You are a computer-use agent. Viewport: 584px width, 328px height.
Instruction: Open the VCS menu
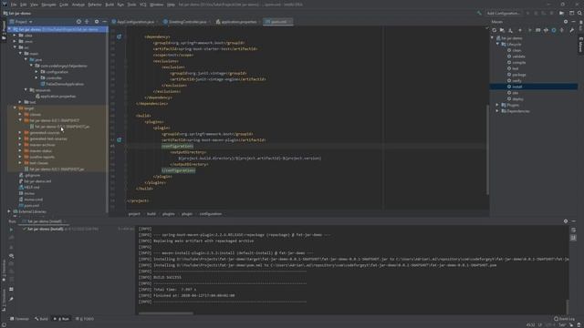tap(143, 5)
